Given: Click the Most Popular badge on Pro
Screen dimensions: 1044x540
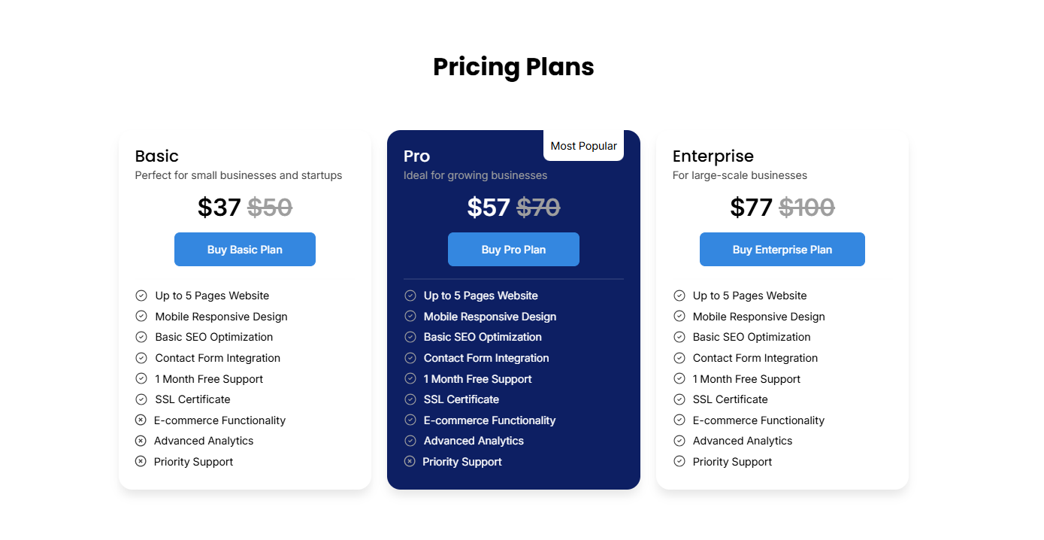Looking at the screenshot, I should pyautogui.click(x=584, y=146).
